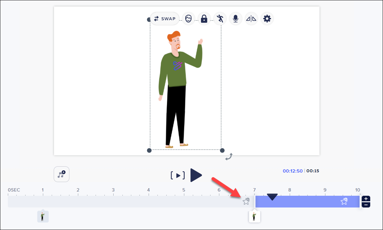The image size is (383, 230).
Task: Open the character face expression icon
Action: coord(188,19)
